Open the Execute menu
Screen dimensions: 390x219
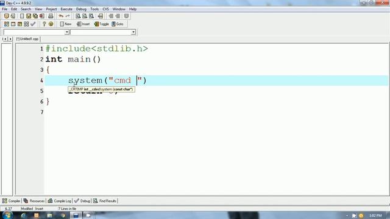tap(66, 9)
